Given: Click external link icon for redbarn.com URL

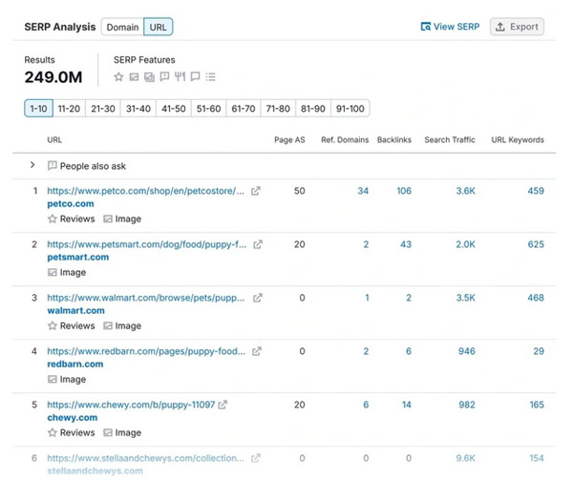Looking at the screenshot, I should pos(256,351).
